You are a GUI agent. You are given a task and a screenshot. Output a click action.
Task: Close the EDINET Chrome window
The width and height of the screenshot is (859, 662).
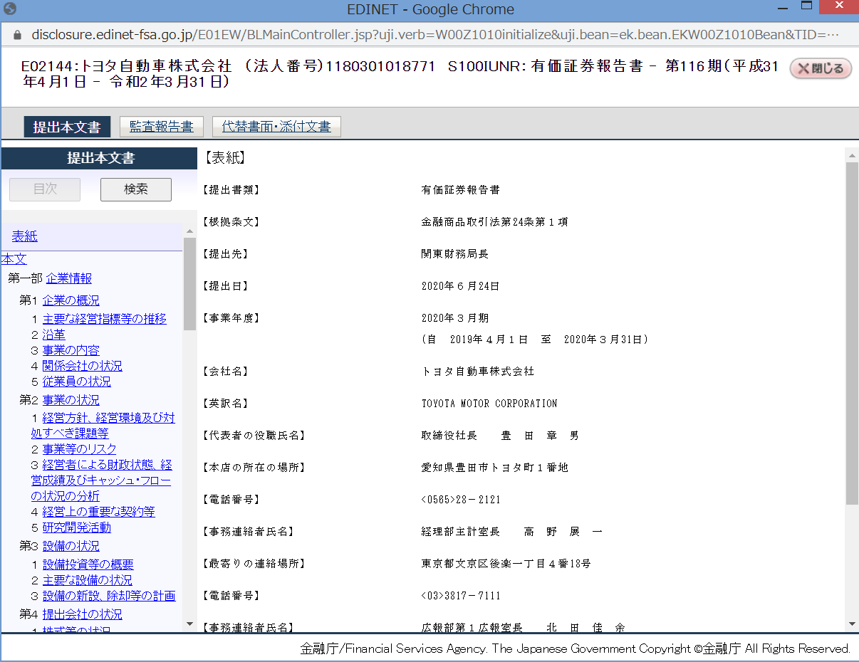click(840, 7)
